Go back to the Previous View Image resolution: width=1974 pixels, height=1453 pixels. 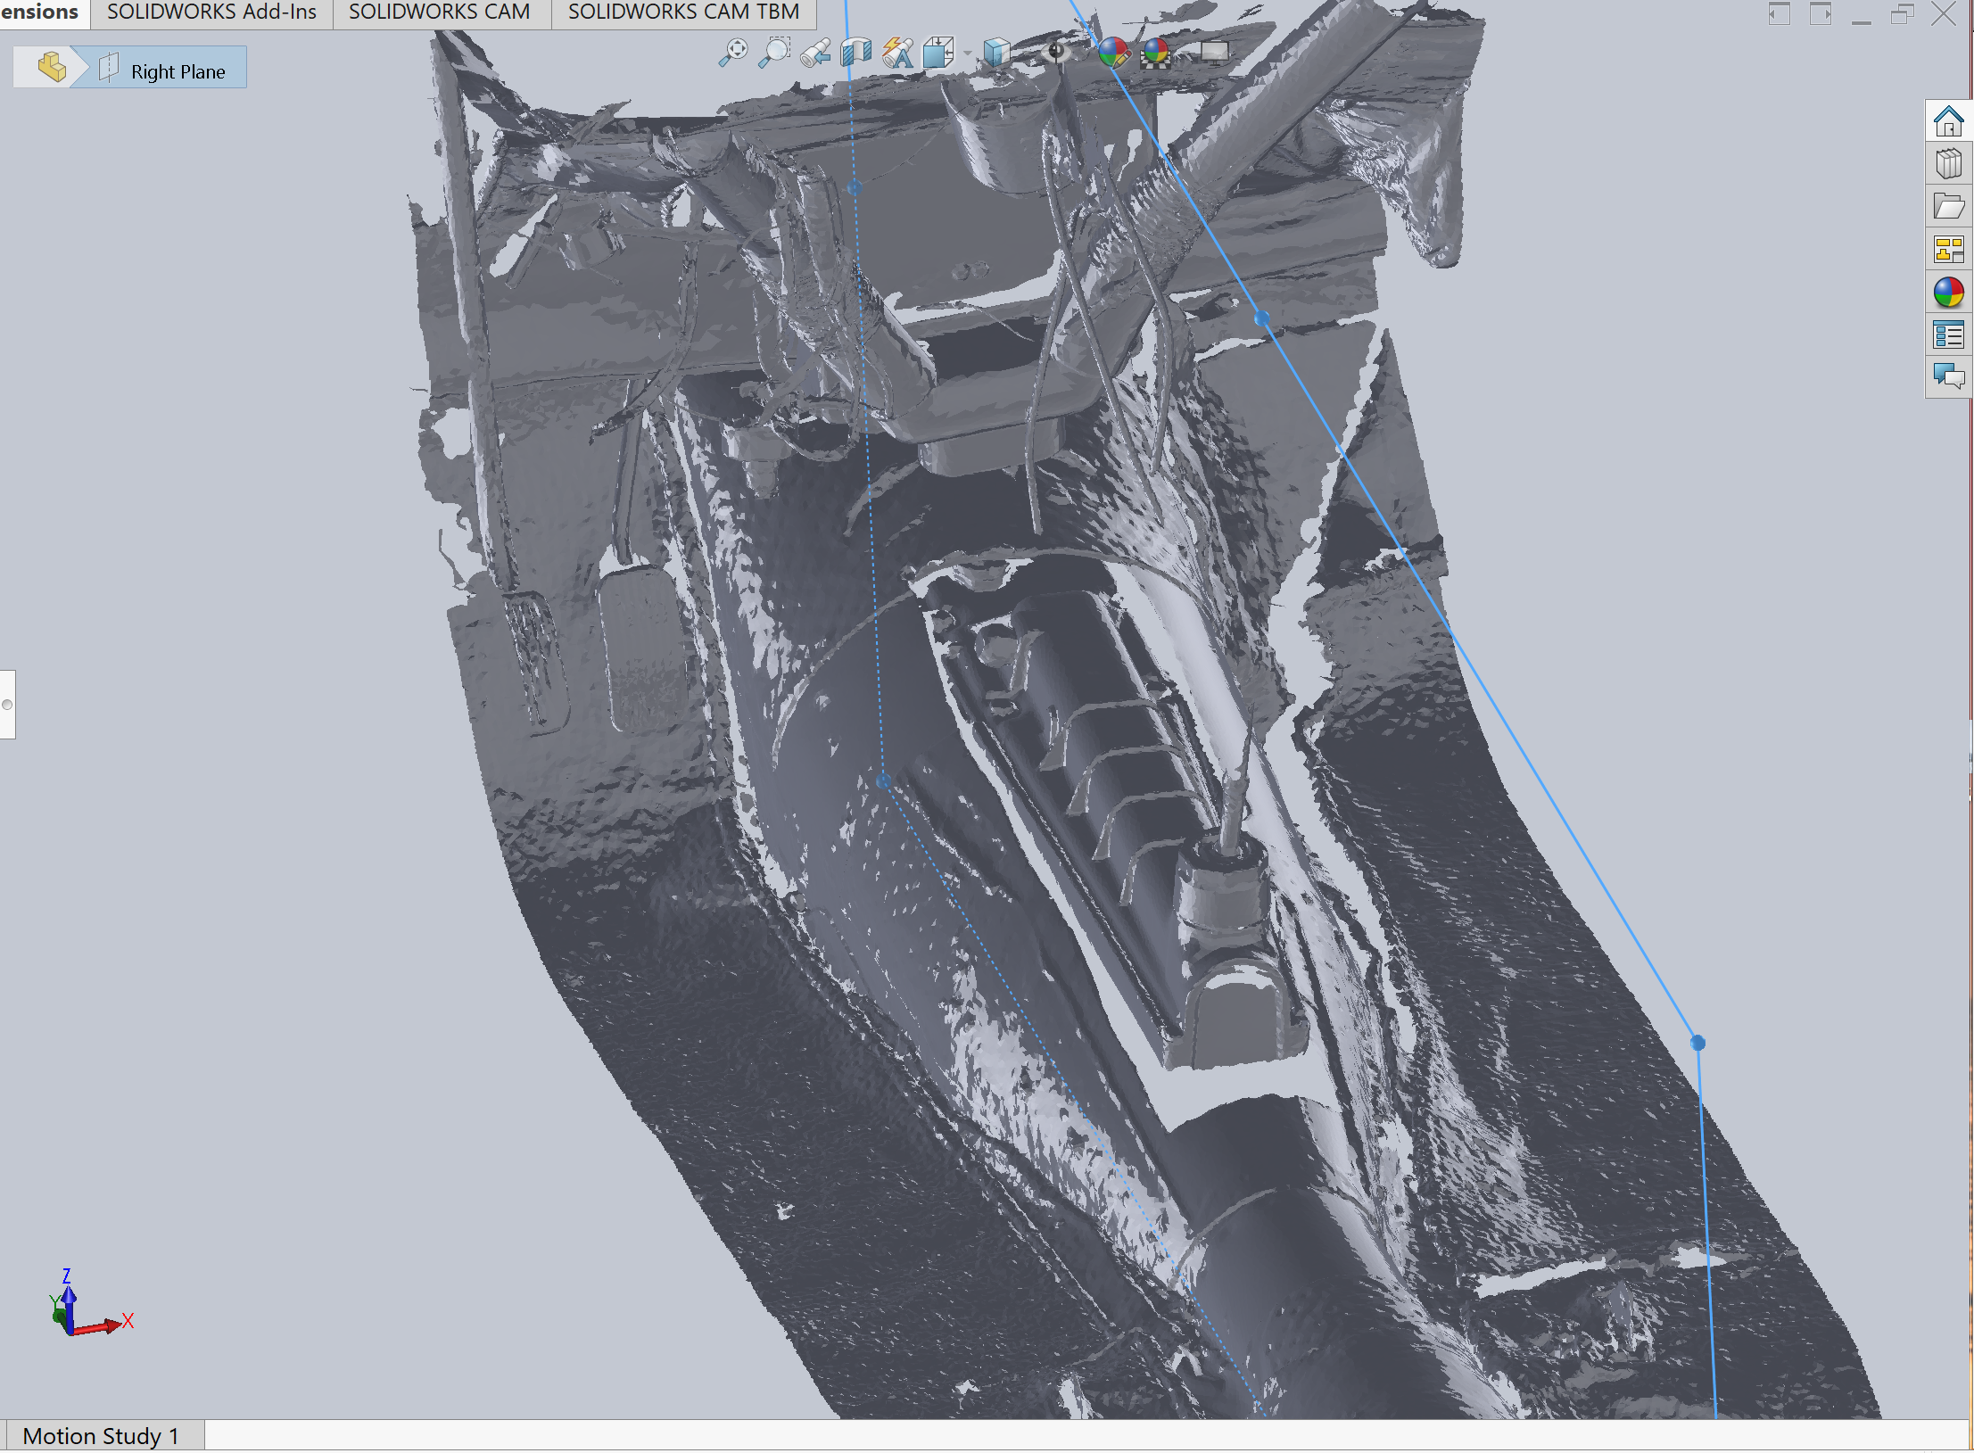coord(815,53)
